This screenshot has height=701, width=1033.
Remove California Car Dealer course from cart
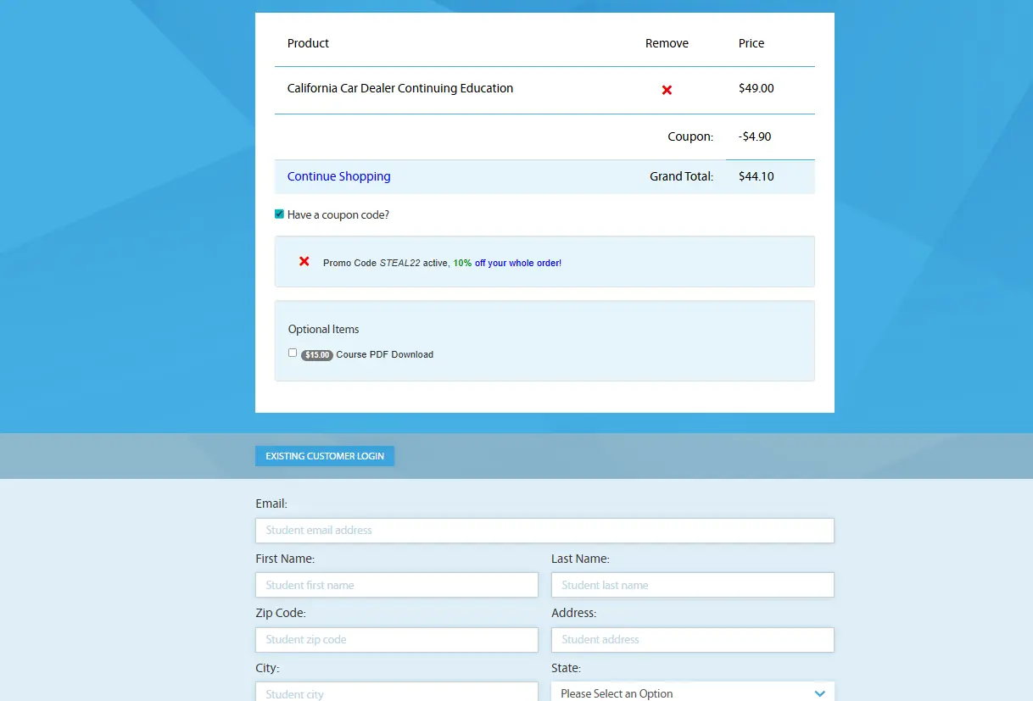pyautogui.click(x=667, y=90)
